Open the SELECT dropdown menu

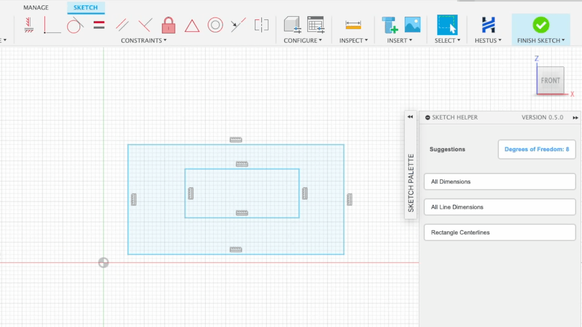tap(447, 40)
